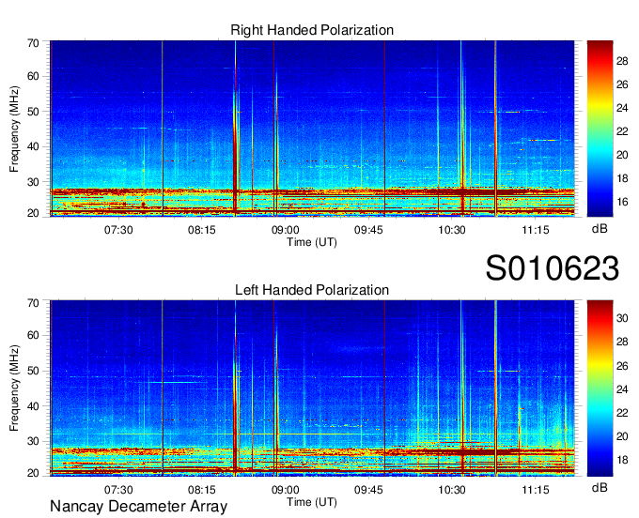The height and width of the screenshot is (518, 639).
Task: Click the 11:15 tick under Right Handed plot
Action: (535, 230)
